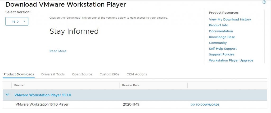The height and width of the screenshot is (113, 271).
Task: Click the help question mark icon
Action: click(264, 2)
